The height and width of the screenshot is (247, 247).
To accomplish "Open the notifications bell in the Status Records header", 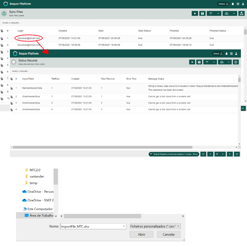I will click(227, 54).
